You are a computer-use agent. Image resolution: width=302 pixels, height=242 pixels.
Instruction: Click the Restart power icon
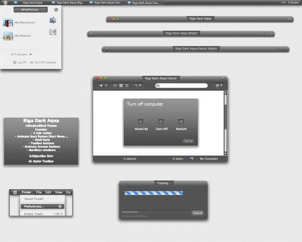click(181, 122)
